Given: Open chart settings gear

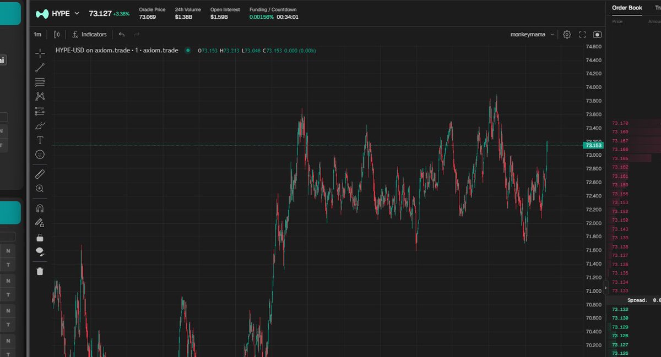Looking at the screenshot, I should coord(567,34).
